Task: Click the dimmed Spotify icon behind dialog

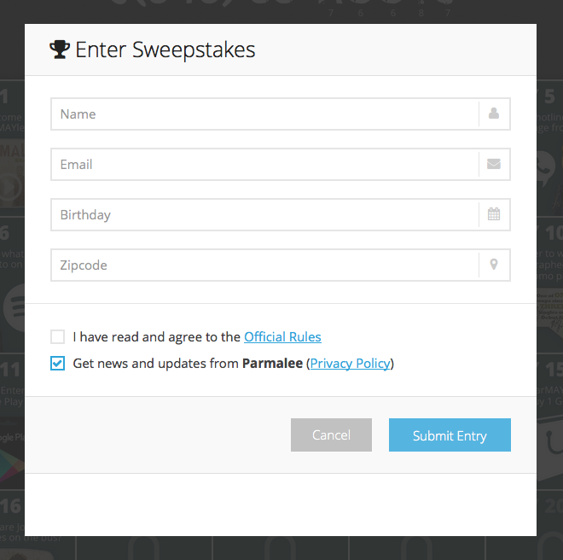Action: click(x=15, y=307)
